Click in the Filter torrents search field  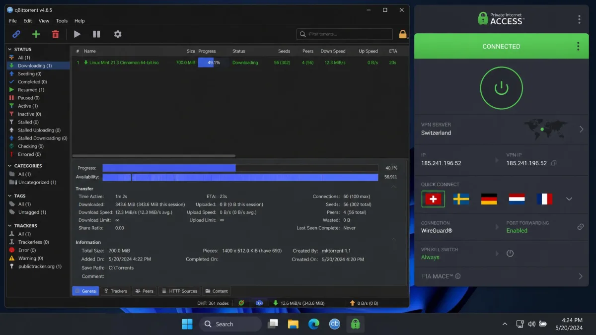345,34
